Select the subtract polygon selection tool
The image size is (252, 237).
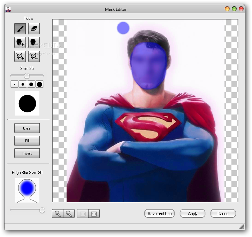(34, 56)
